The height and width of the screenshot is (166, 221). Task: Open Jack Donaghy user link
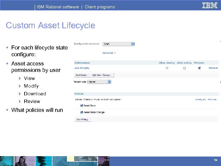point(82,68)
